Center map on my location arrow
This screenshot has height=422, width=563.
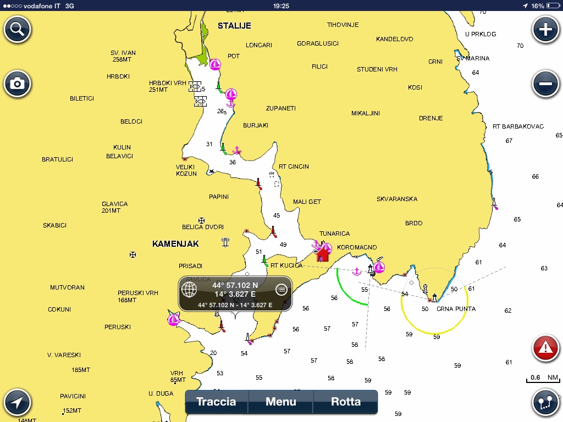17,402
